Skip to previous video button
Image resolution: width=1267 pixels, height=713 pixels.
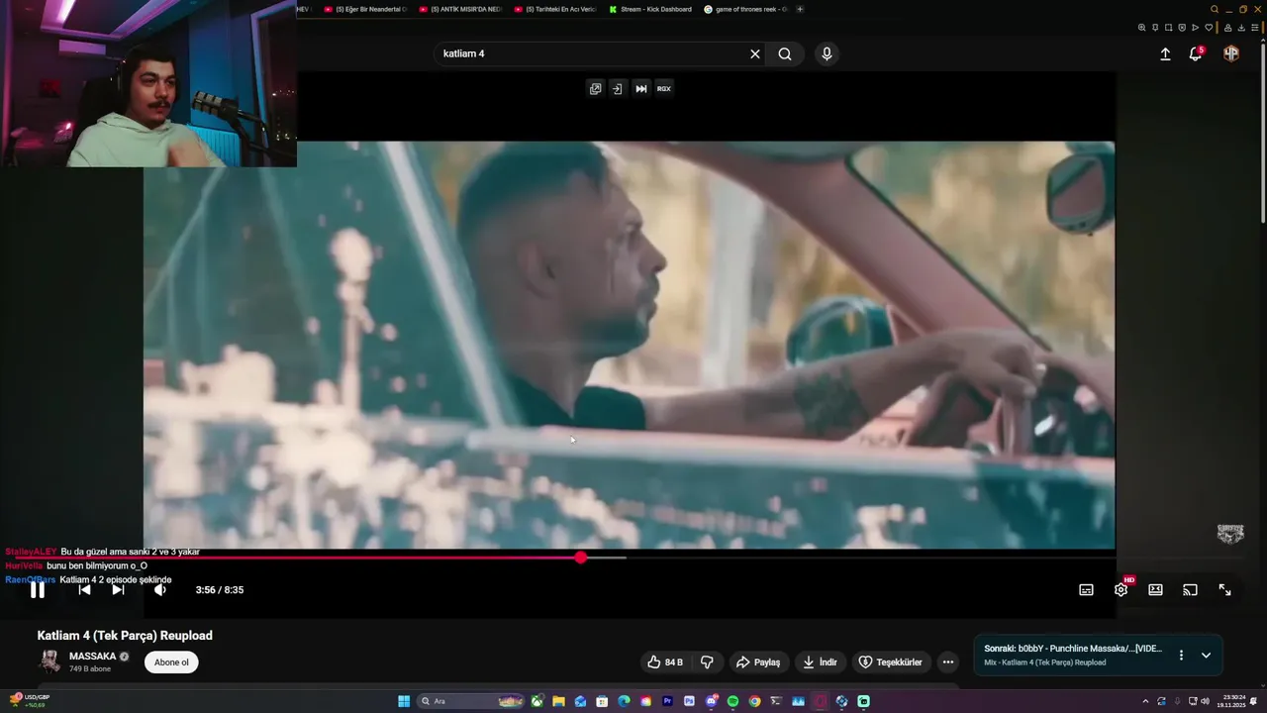(x=84, y=590)
